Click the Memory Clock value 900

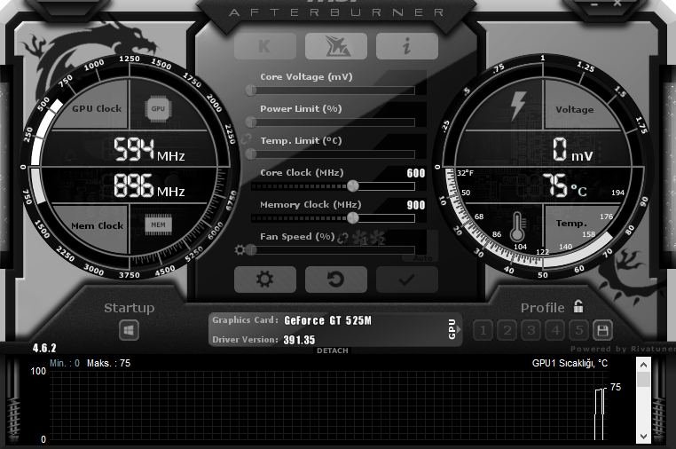click(x=415, y=205)
